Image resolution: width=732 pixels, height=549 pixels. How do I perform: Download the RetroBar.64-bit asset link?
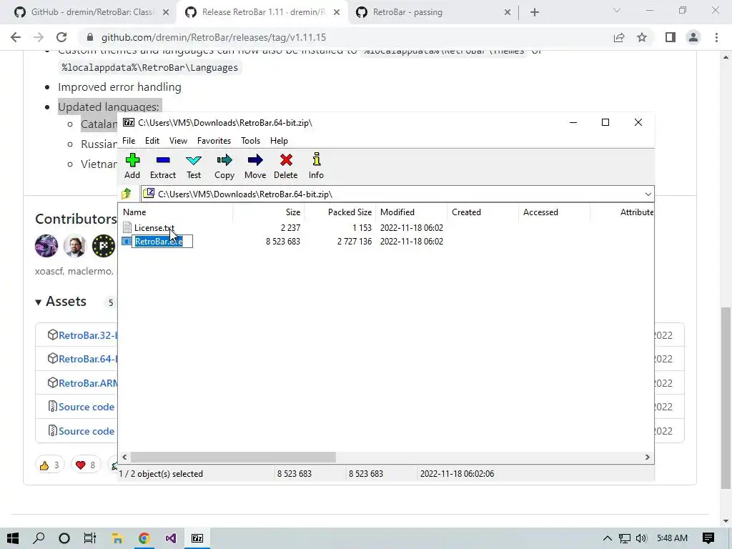pos(88,359)
